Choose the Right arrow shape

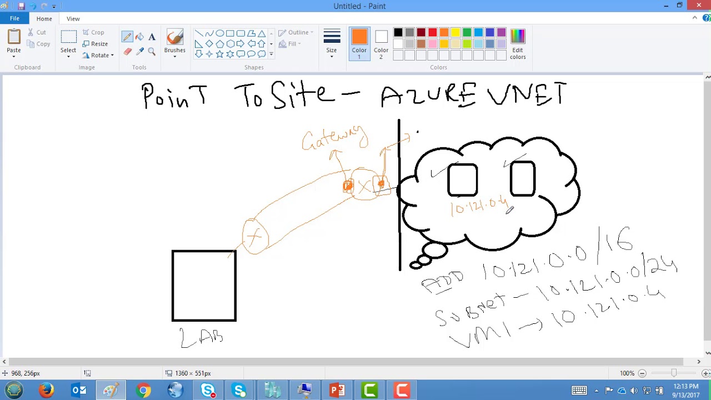241,44
